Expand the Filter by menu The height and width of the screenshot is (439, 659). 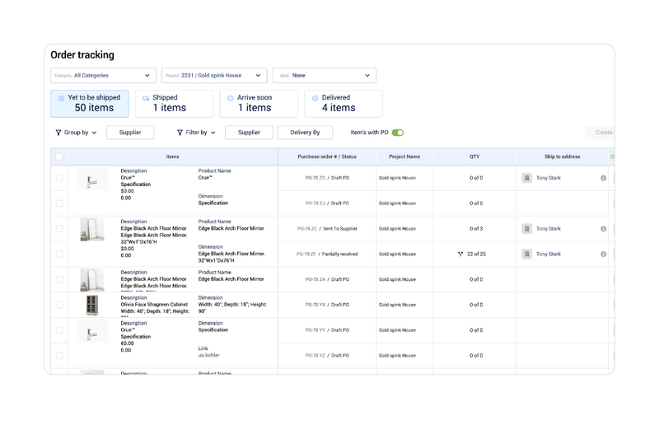click(x=196, y=133)
